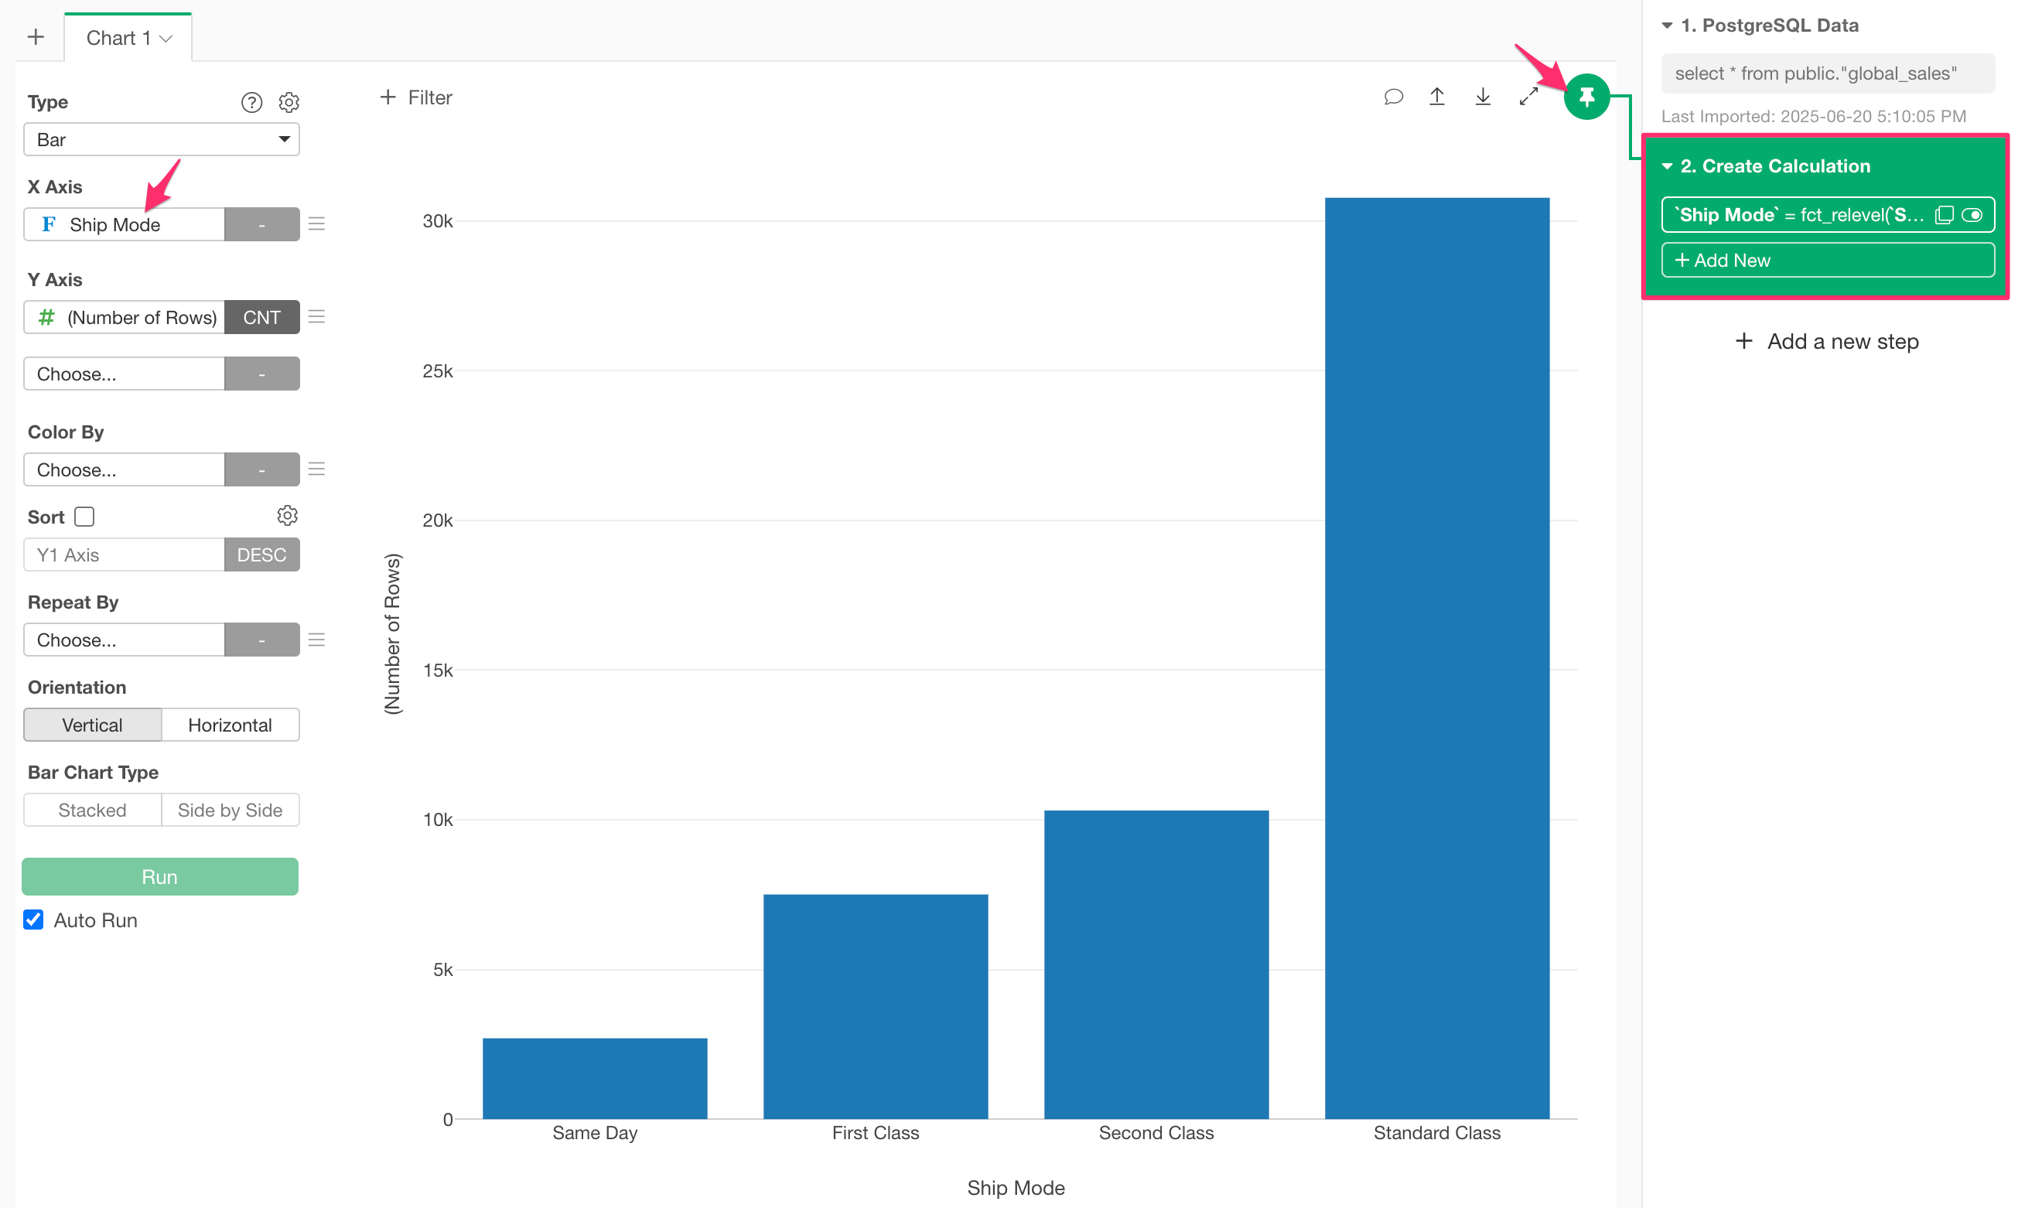Uncheck the Auto Run checkbox
The height and width of the screenshot is (1208, 2042).
33,920
